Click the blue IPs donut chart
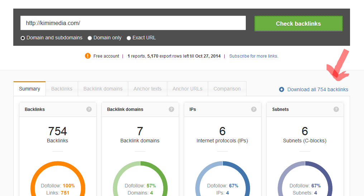This screenshot has width=364, height=196. (222, 178)
